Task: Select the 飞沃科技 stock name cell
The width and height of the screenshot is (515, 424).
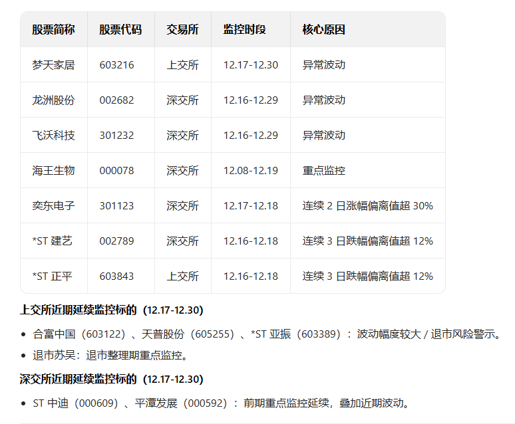Action: [53, 135]
